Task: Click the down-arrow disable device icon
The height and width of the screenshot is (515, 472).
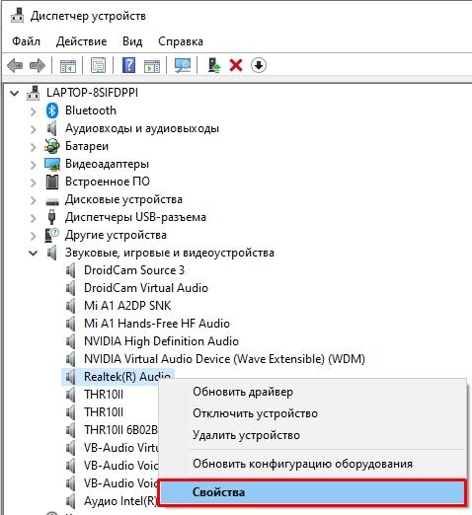Action: pyautogui.click(x=259, y=65)
